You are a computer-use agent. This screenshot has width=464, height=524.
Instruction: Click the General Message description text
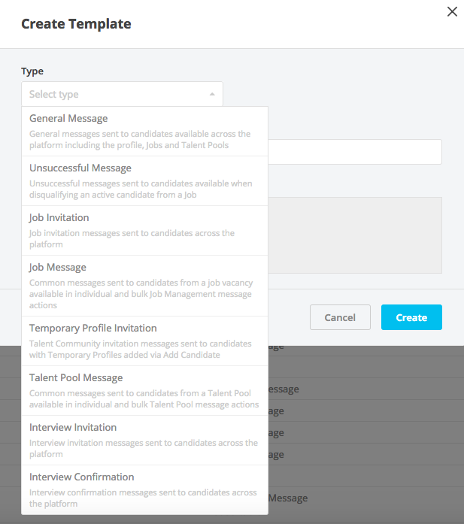pyautogui.click(x=139, y=139)
